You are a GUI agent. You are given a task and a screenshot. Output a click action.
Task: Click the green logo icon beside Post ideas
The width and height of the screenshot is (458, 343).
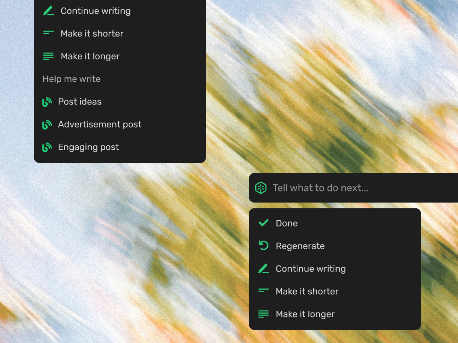click(x=47, y=102)
